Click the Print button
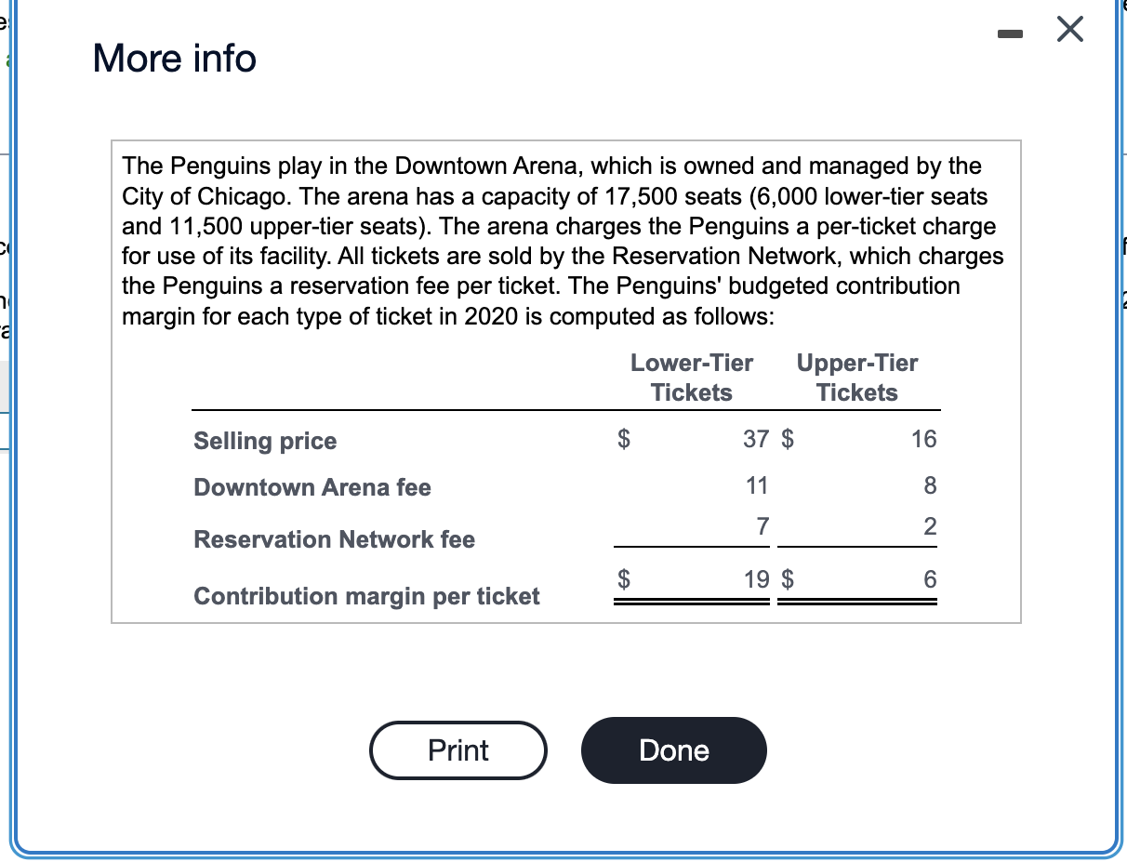This screenshot has height=862, width=1127. [x=457, y=749]
